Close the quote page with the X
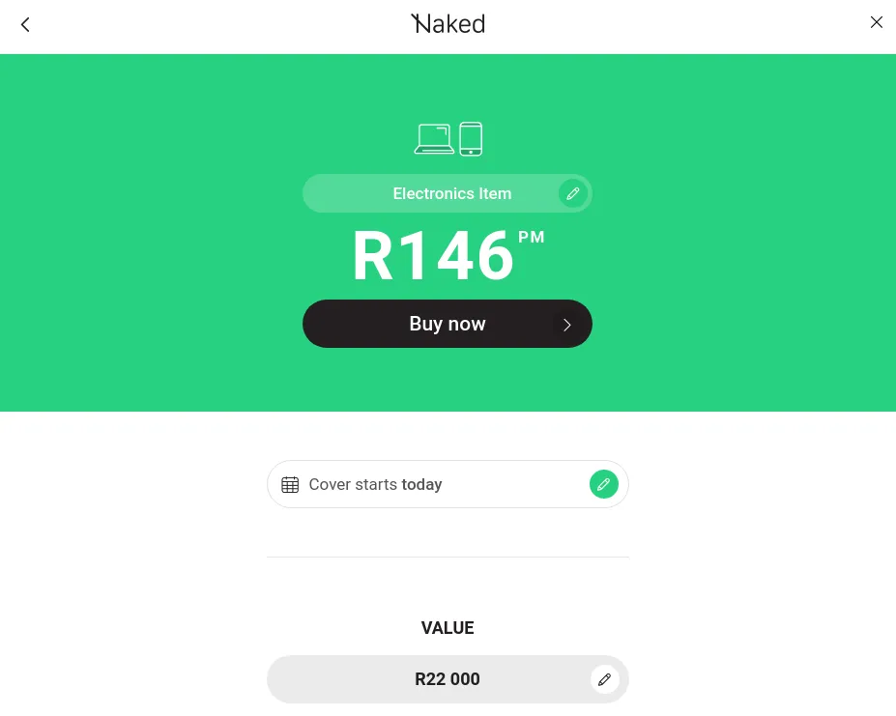Viewport: 896px width, 716px height. click(x=876, y=22)
